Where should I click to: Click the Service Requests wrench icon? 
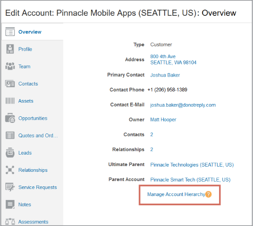tap(10, 187)
